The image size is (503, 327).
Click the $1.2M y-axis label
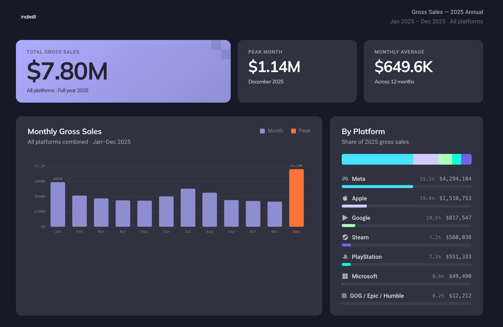pyautogui.click(x=40, y=166)
